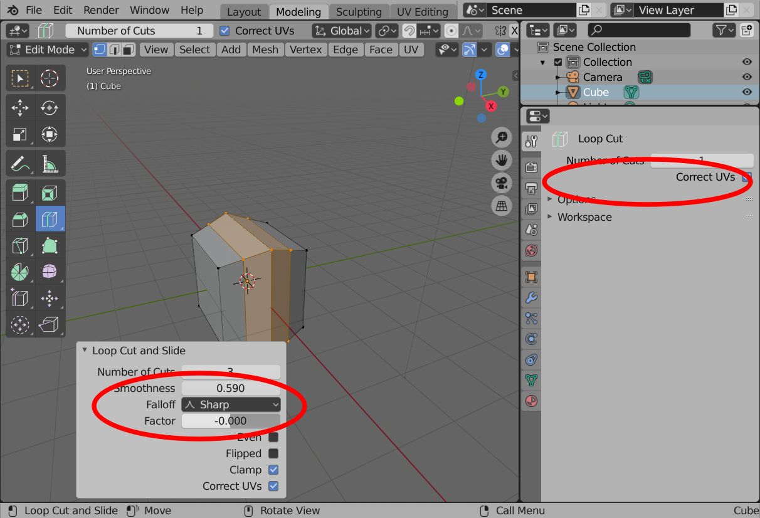Hide Cube with its eye icon

(747, 92)
